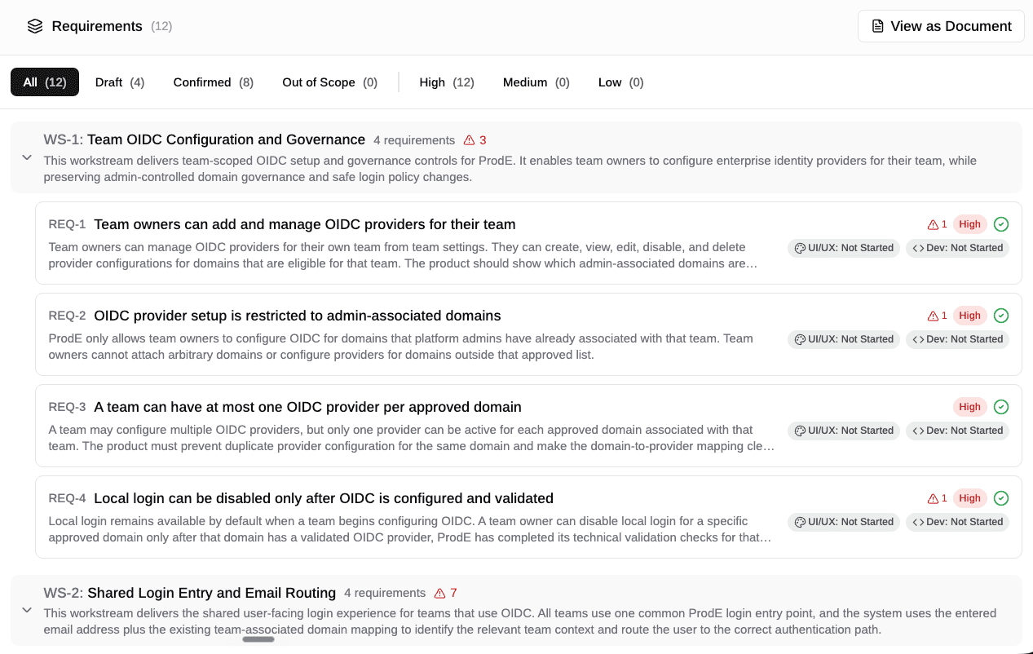Filter by Confirmed (8) status
Viewport: 1033px width, 654px height.
point(213,82)
